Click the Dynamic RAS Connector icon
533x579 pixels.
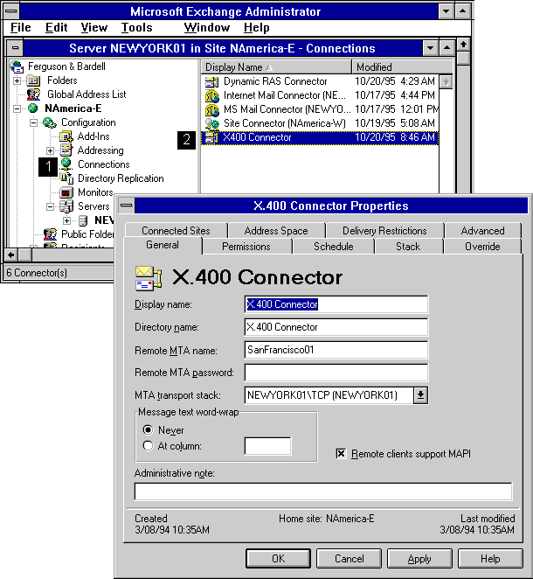pyautogui.click(x=212, y=81)
